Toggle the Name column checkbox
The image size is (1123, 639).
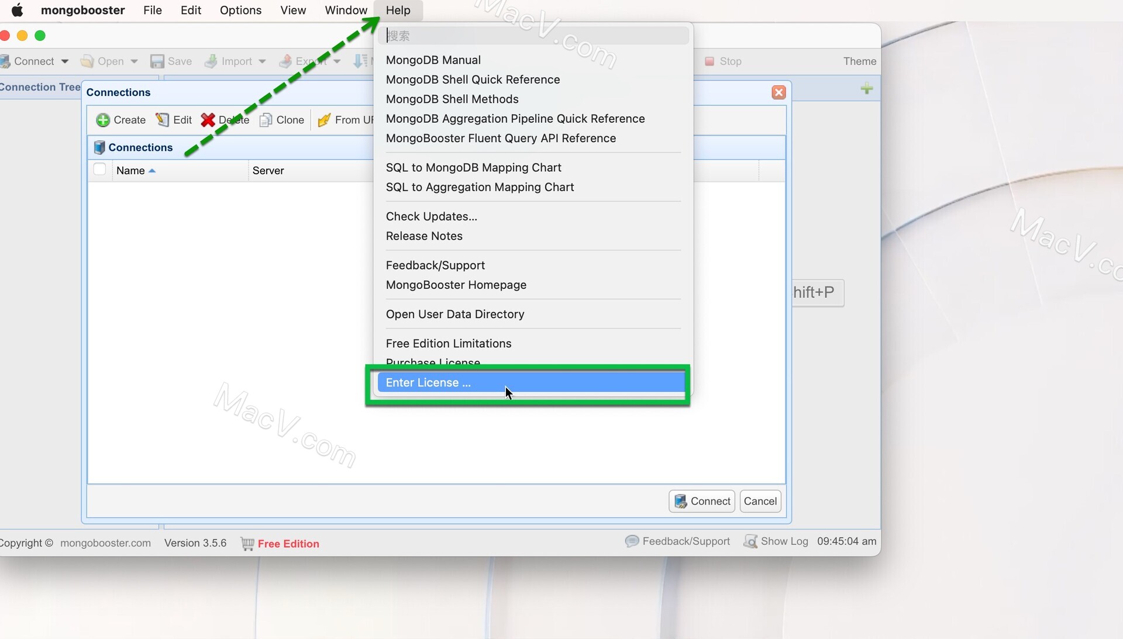[99, 169]
